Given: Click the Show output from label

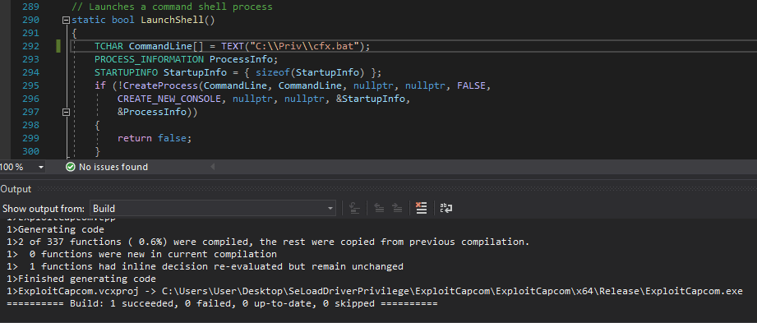Looking at the screenshot, I should (x=44, y=209).
